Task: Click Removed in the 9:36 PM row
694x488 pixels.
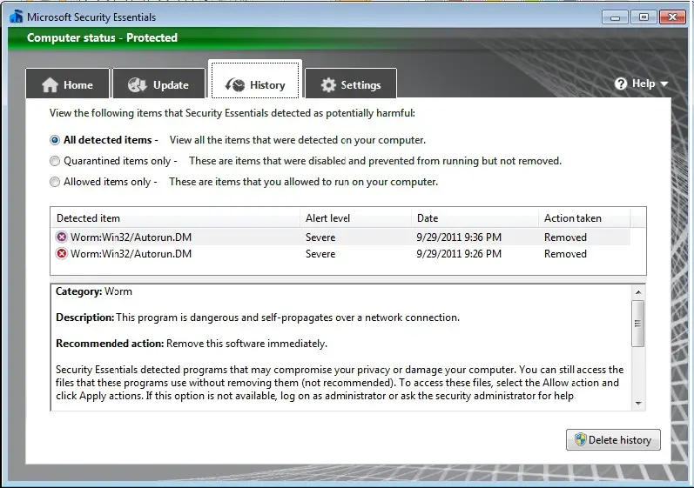Action: [x=565, y=237]
